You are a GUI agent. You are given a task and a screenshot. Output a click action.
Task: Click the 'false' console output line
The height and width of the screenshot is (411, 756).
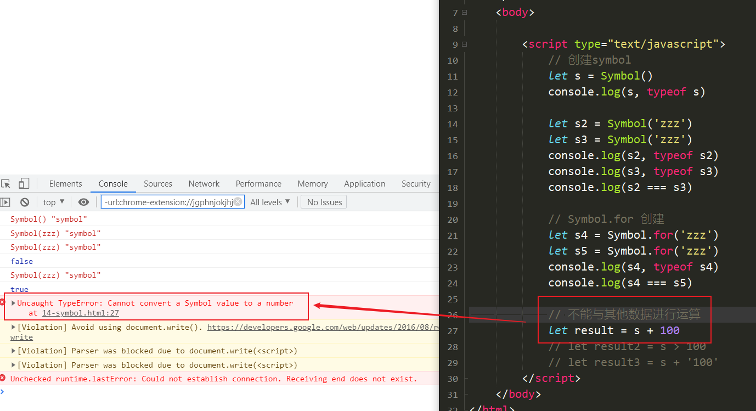22,261
